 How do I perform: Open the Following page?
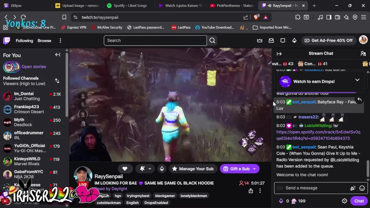click(24, 41)
